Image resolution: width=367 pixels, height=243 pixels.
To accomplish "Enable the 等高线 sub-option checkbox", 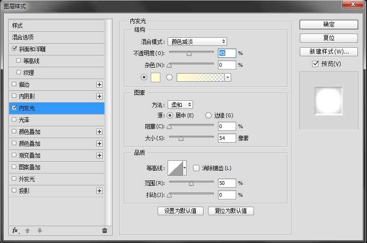I will [x=19, y=60].
